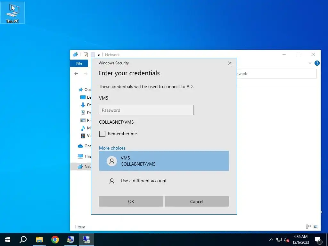Open the File tab in Explorer
The height and width of the screenshot is (246, 328).
pos(79,63)
